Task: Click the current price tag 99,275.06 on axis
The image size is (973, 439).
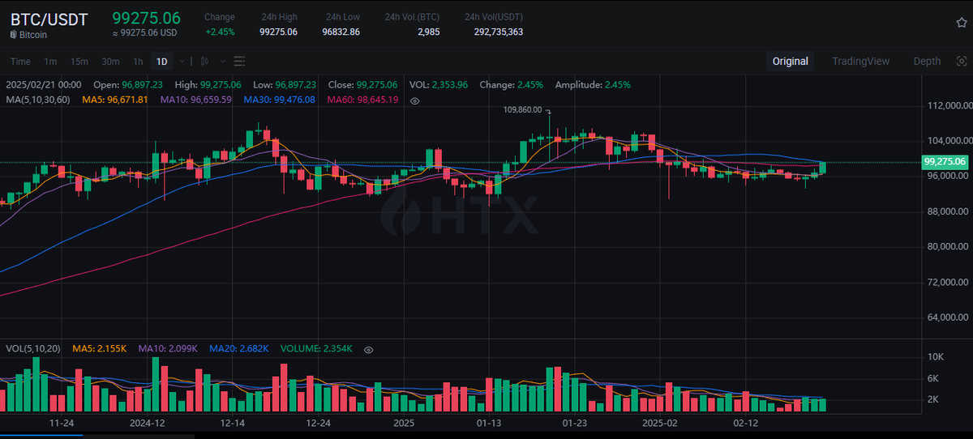Action: (x=945, y=162)
